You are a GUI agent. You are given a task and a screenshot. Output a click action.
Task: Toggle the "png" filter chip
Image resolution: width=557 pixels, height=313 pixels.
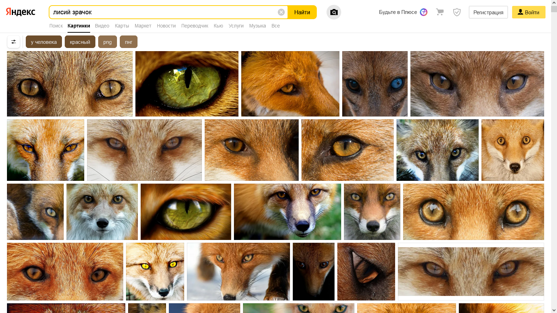coord(108,42)
